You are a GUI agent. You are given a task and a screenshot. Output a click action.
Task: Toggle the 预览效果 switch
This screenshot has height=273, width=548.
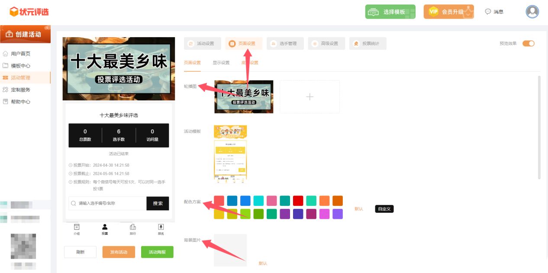(x=528, y=43)
